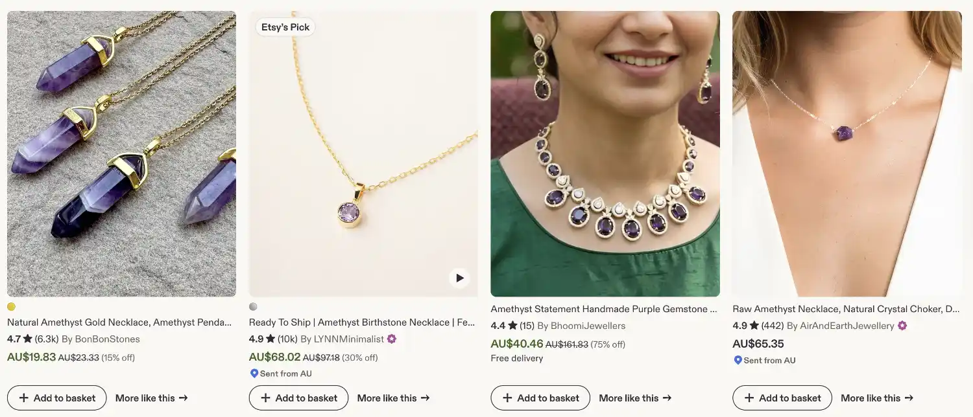
Task: Click the Star Seller badge beside LYNNMinimalist
Action: [391, 339]
